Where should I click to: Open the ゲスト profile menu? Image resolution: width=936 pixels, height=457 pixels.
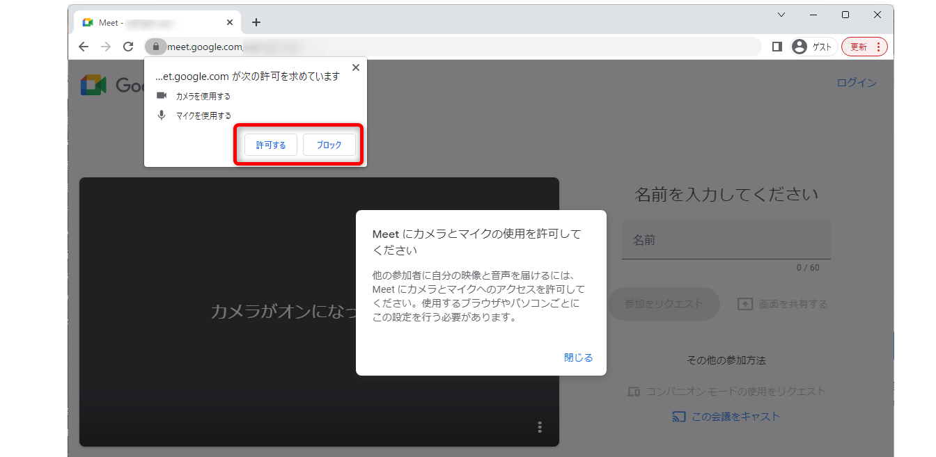tap(813, 47)
